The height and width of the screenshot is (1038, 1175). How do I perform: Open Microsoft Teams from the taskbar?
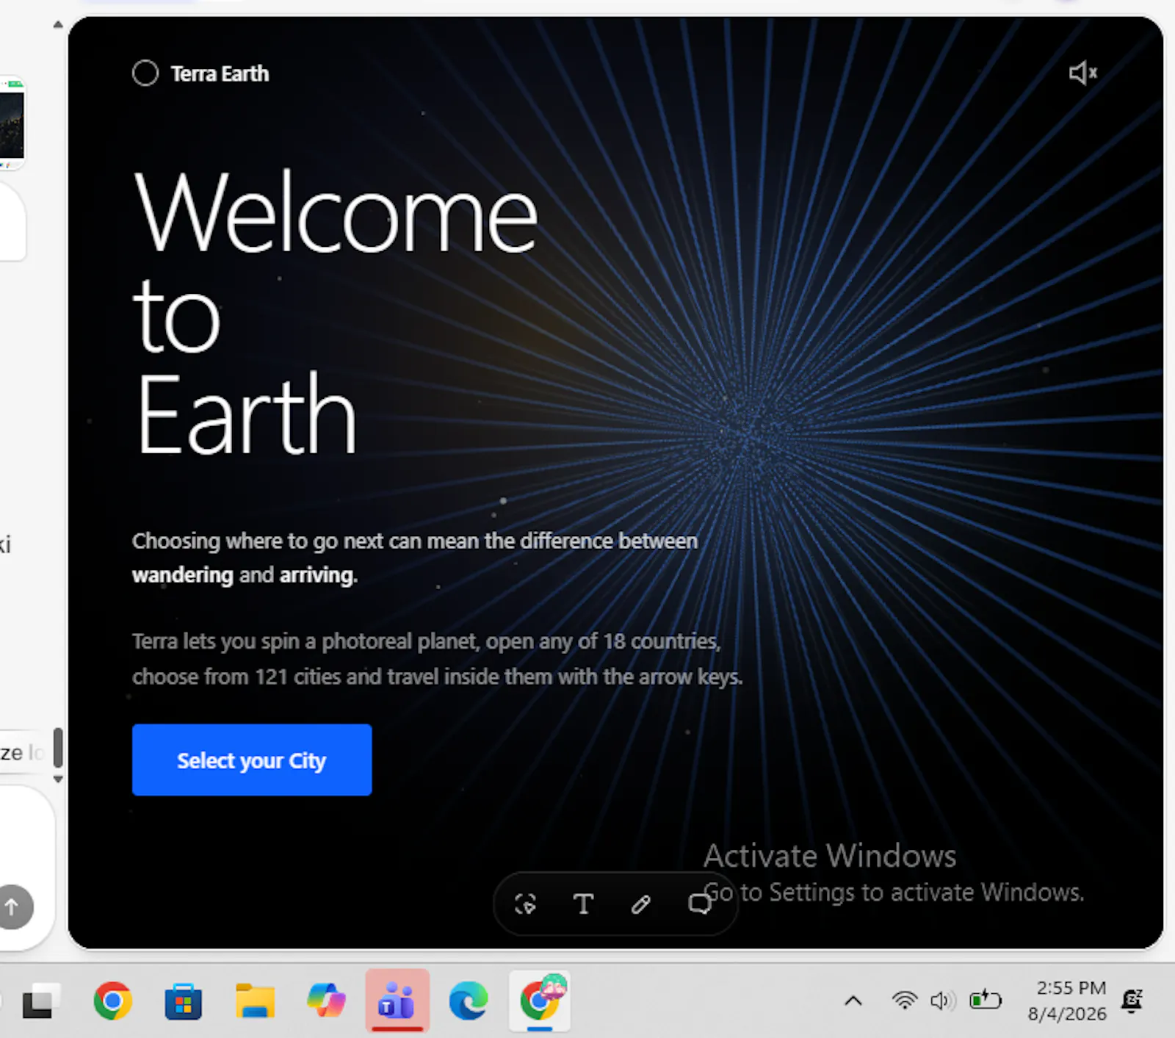click(397, 1001)
